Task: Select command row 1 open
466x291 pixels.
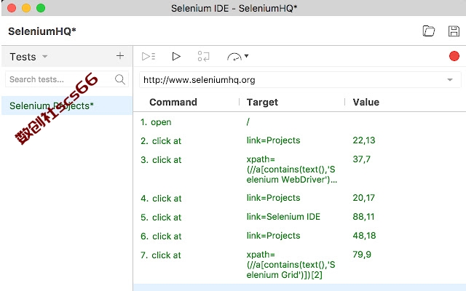Action: [299, 121]
